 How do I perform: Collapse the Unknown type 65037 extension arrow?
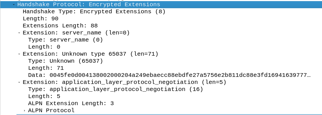(x=19, y=54)
